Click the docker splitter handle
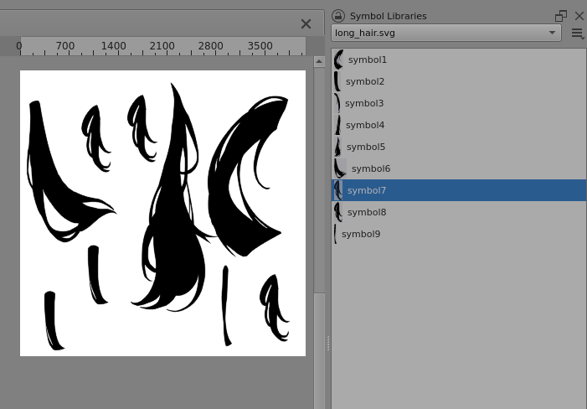The image size is (587, 409). click(x=327, y=344)
